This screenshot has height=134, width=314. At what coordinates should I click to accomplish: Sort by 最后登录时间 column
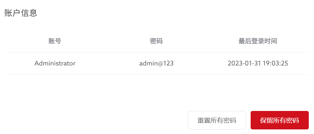(258, 41)
